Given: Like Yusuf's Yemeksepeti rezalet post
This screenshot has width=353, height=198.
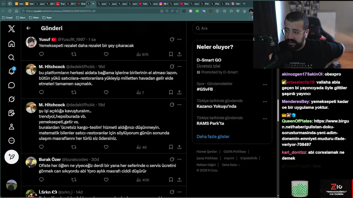Looking at the screenshot, I should click(106, 54).
